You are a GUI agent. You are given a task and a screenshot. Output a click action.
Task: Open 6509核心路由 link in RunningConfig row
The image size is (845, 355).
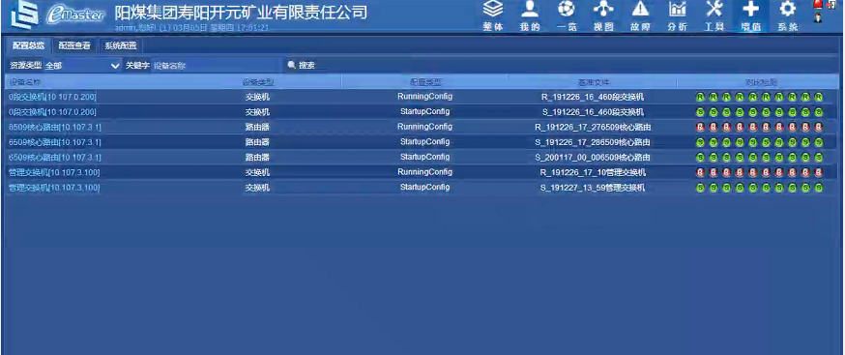click(55, 128)
